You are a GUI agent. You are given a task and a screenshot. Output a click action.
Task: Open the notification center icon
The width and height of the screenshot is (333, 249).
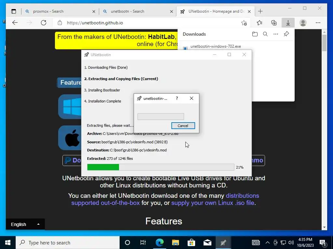point(323,243)
